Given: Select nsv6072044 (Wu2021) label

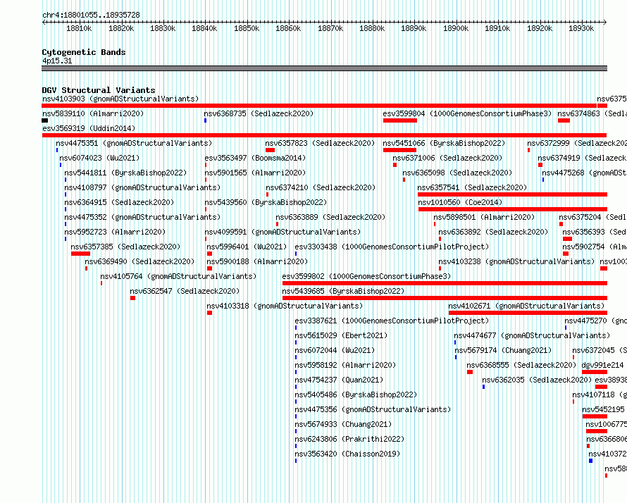Looking at the screenshot, I should (335, 350).
